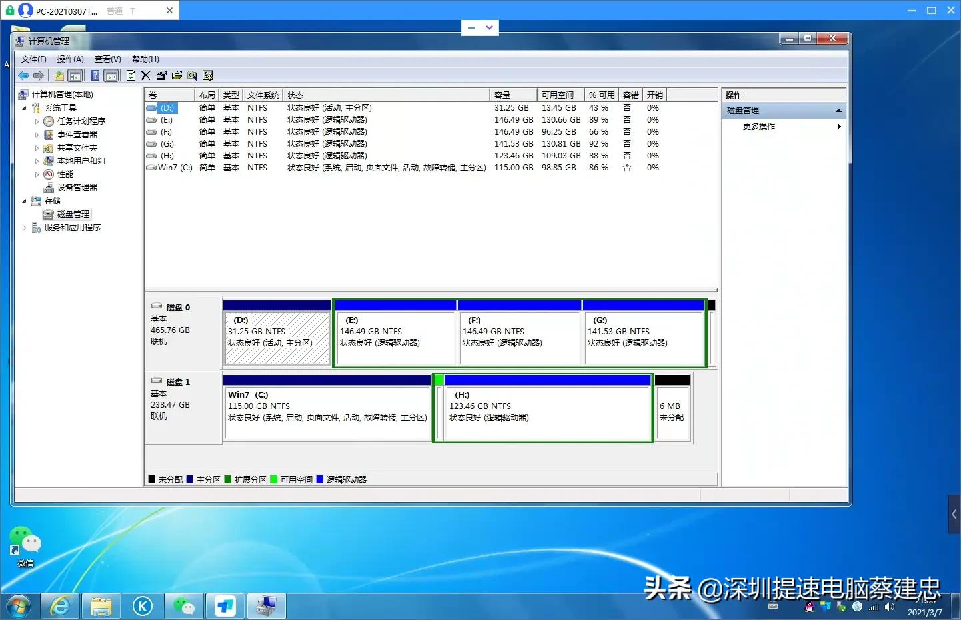Open the 操作(A) menu

(x=70, y=59)
